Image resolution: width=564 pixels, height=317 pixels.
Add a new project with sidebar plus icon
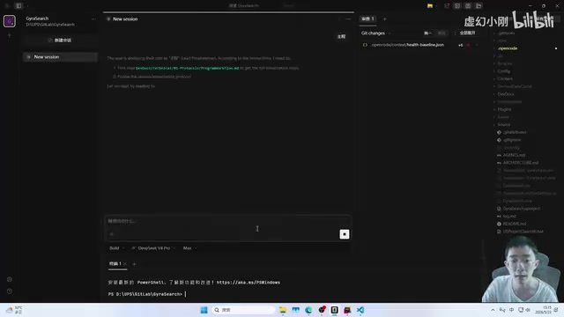click(10, 35)
